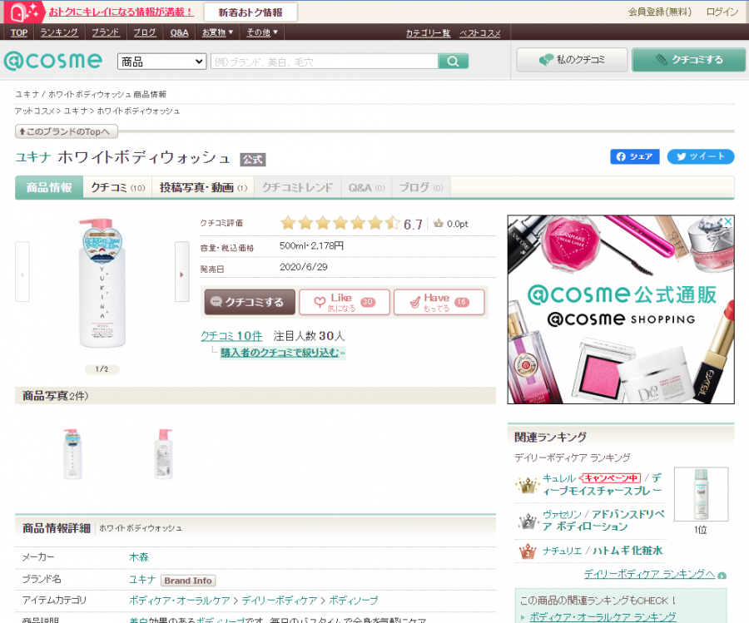Image resolution: width=749 pixels, height=623 pixels.
Task: Click the rank 2 silver crown icon
Action: (x=528, y=521)
